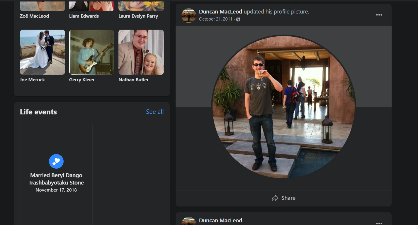Screen dimensions: 418x225
Task: Click See all life events
Action: [x=155, y=112]
